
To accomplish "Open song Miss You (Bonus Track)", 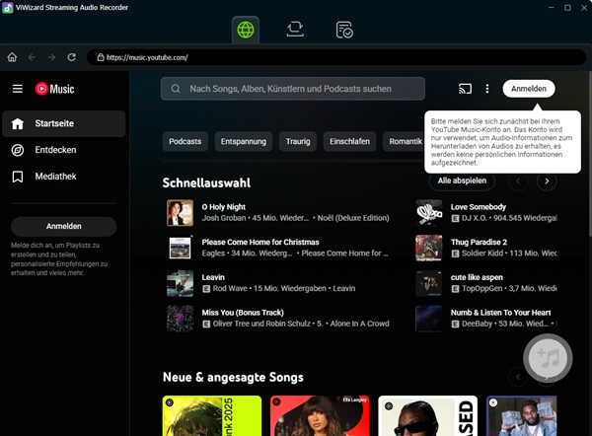I will click(243, 313).
